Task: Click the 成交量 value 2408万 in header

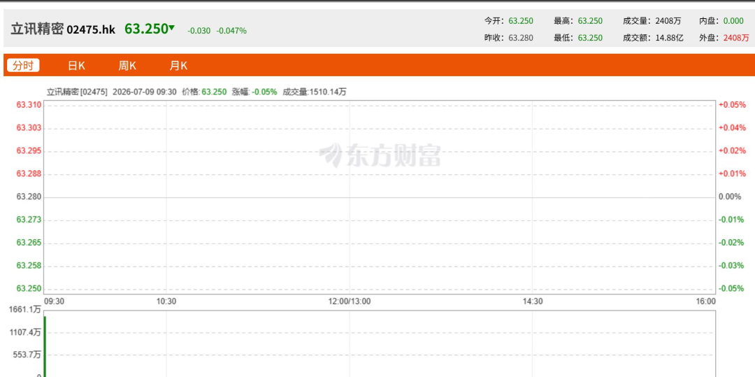Action: point(668,21)
